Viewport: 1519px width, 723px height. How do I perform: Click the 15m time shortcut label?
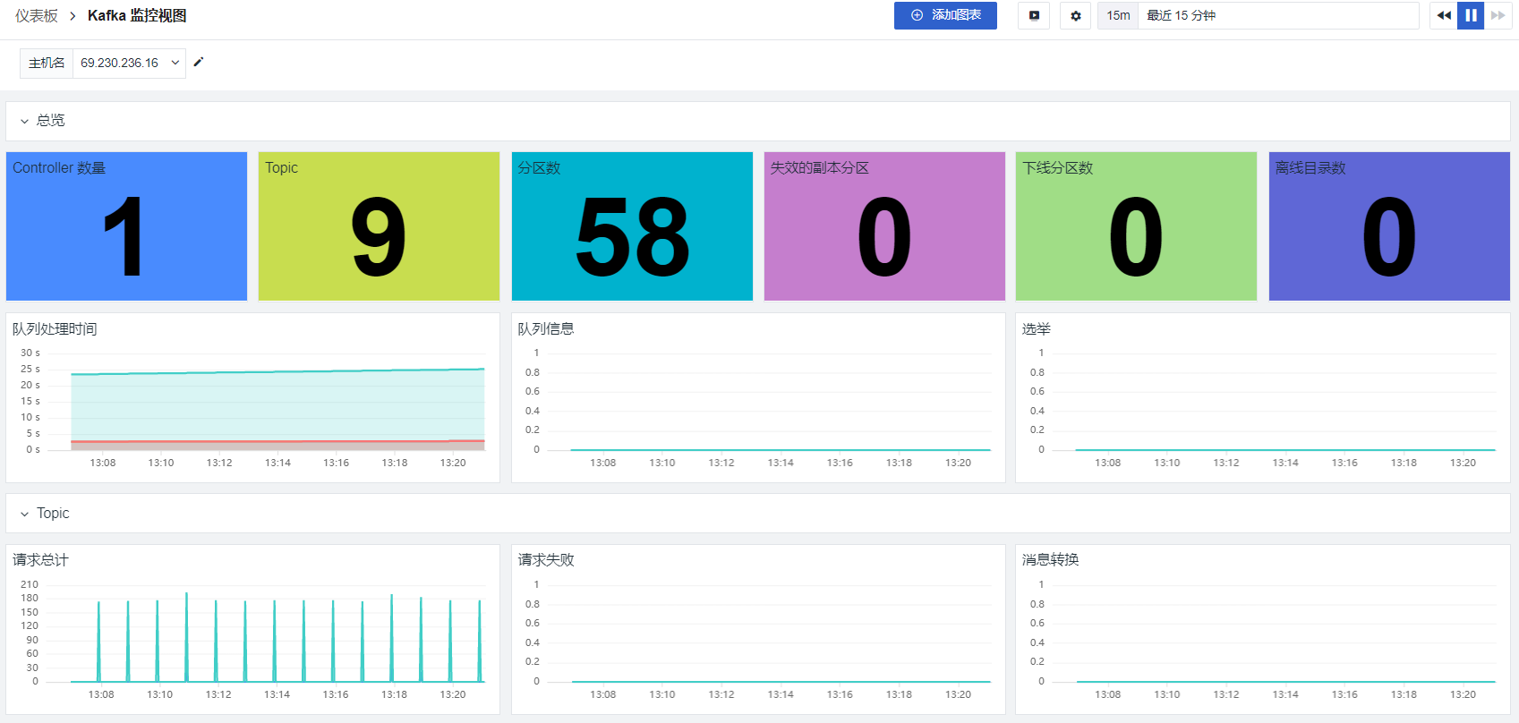coord(1118,15)
